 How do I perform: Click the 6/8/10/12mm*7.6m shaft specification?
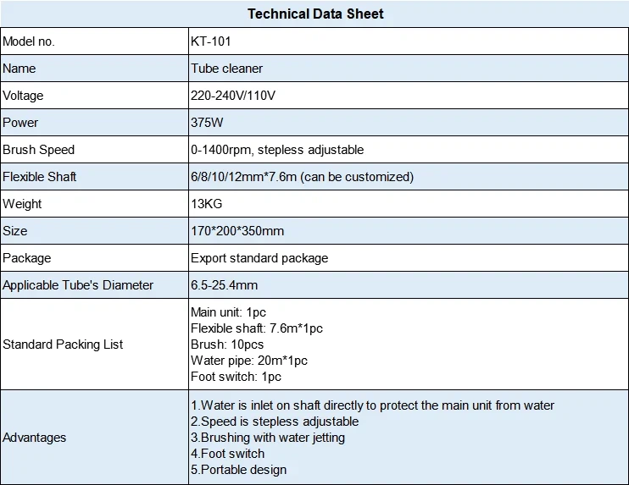pyautogui.click(x=302, y=177)
